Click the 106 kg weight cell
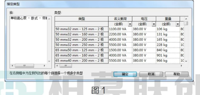The image size is (200, 95). 168,29
